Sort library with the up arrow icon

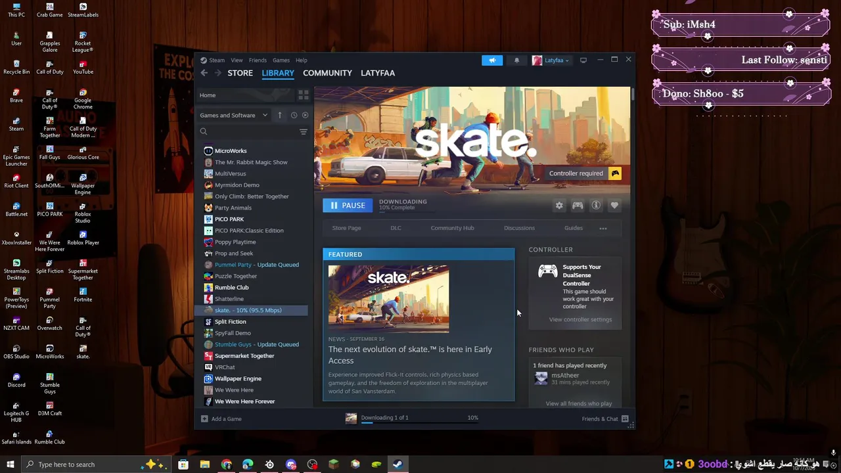coord(279,115)
